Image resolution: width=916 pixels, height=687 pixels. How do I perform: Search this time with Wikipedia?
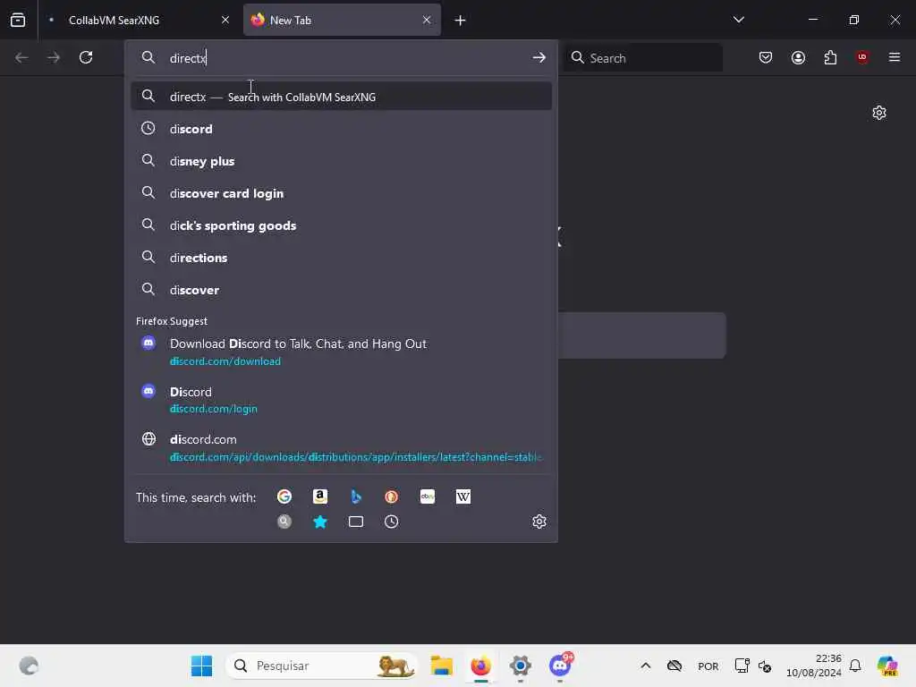[463, 496]
